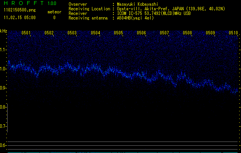Click the date 11.02.15 05:00 text
The image size is (241, 153).
point(19,18)
